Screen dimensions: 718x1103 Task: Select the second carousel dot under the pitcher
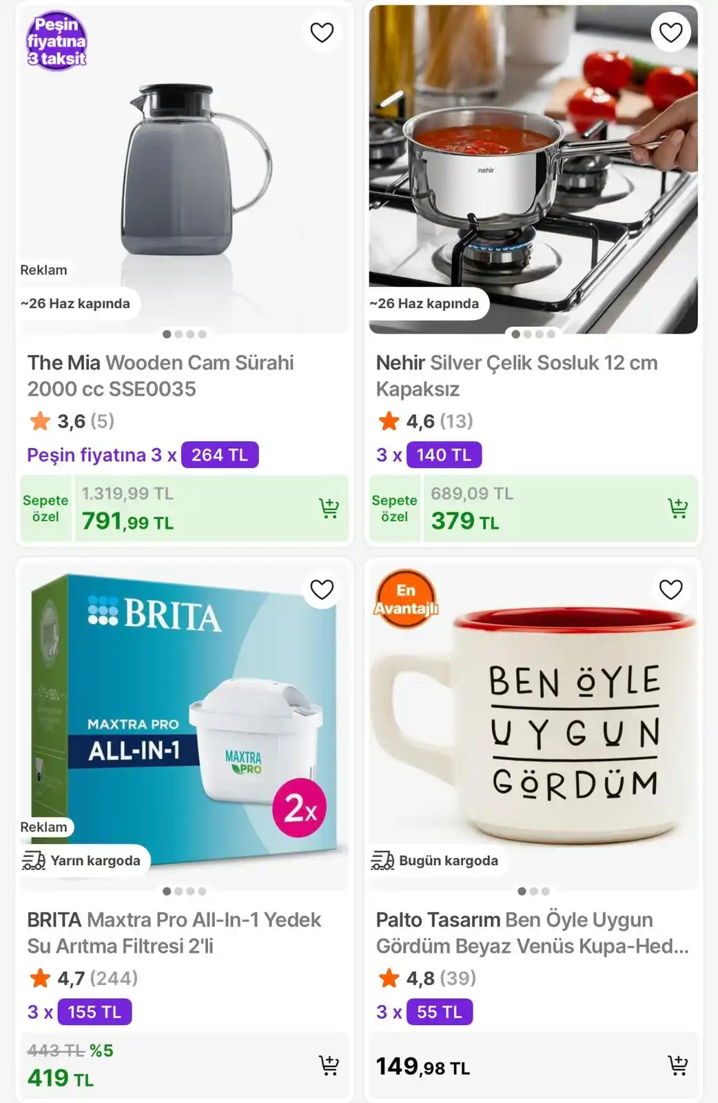pos(178,334)
